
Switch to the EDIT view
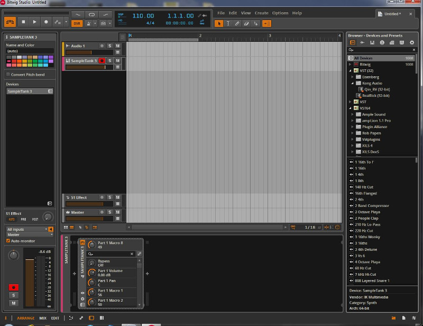click(55, 318)
